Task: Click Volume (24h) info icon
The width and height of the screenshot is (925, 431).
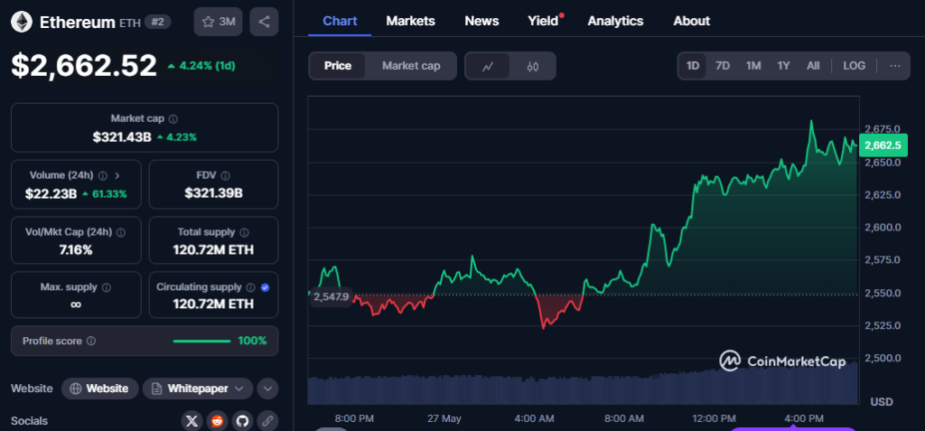Action: tap(103, 175)
